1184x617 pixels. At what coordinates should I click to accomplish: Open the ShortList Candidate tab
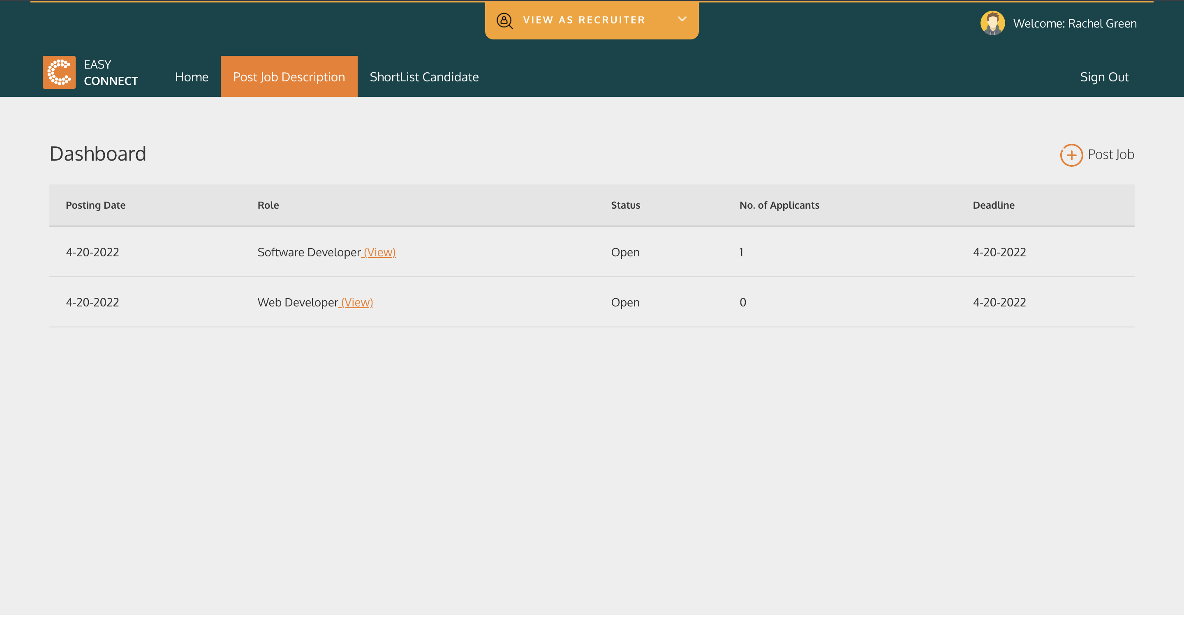click(x=424, y=77)
